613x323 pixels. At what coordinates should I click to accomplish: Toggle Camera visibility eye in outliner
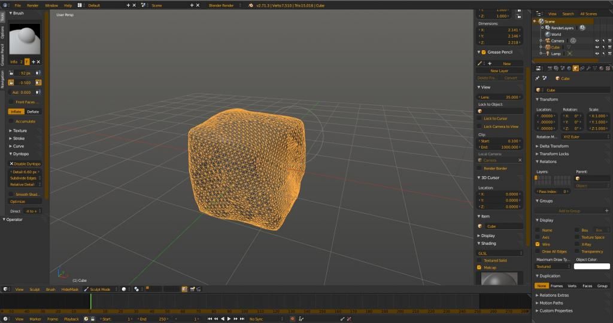tap(597, 41)
